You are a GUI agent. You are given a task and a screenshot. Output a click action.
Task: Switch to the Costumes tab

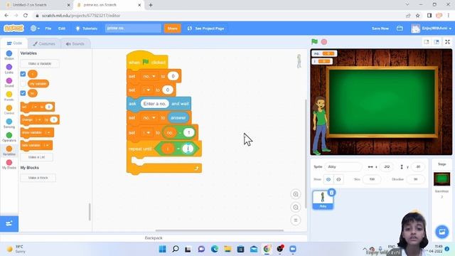(x=44, y=44)
